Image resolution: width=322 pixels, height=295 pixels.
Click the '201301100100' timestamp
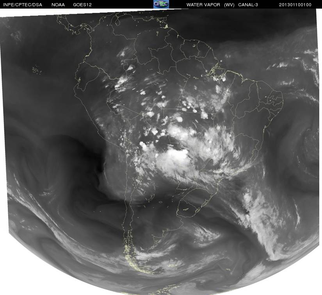point(295,5)
